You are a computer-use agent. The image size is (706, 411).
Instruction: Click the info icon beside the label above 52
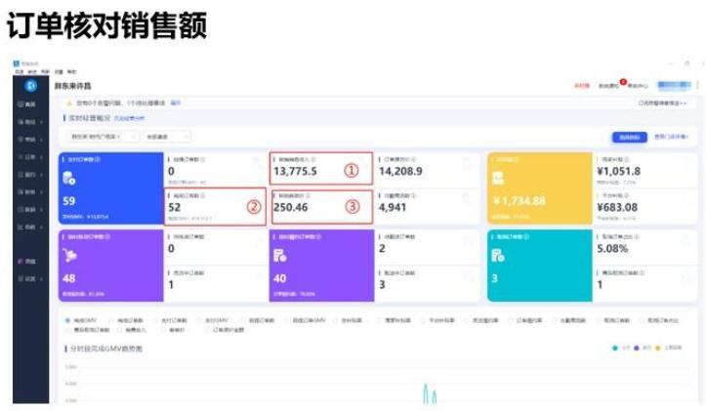tap(202, 196)
